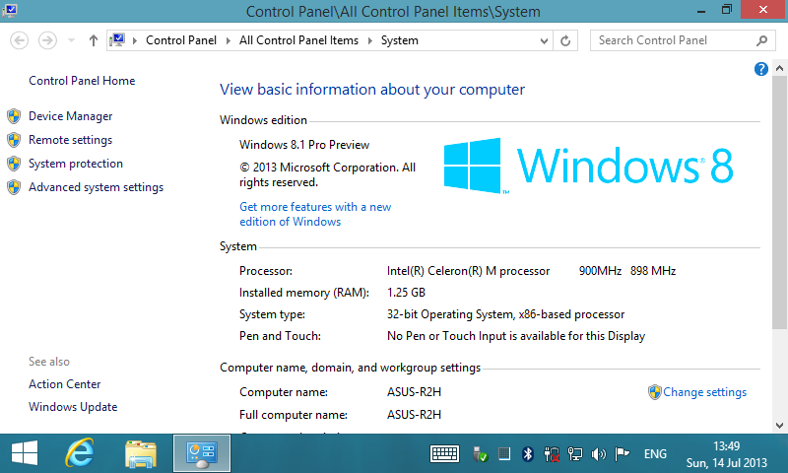Click the scrollbar up arrow
Image resolution: width=788 pixels, height=473 pixels.
779,68
